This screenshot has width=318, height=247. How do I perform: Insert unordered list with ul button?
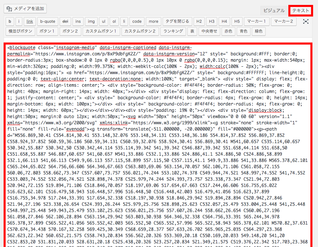tap(104, 21)
